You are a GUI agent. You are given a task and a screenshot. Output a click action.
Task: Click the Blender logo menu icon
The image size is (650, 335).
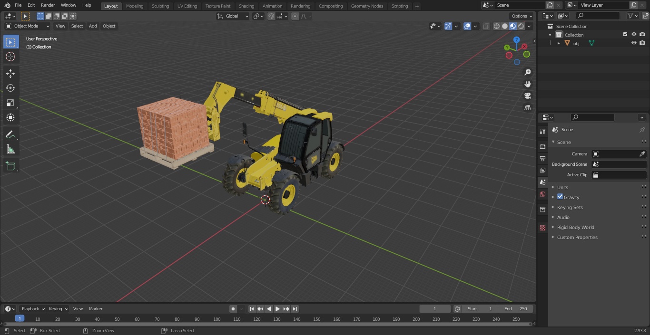7,5
